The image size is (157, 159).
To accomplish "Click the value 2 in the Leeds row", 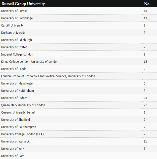I will coord(145,69).
